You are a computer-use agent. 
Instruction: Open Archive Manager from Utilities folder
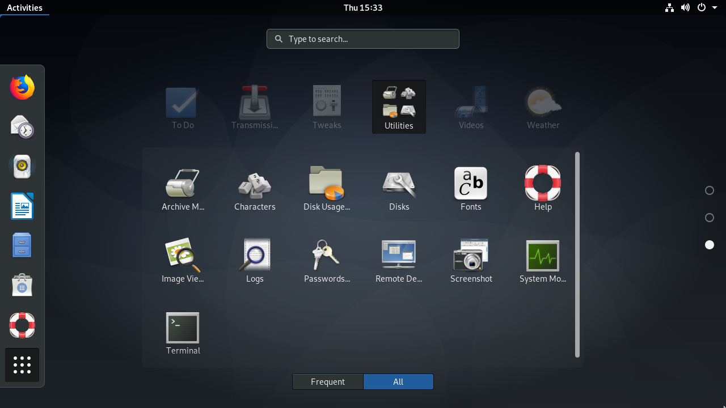(183, 189)
